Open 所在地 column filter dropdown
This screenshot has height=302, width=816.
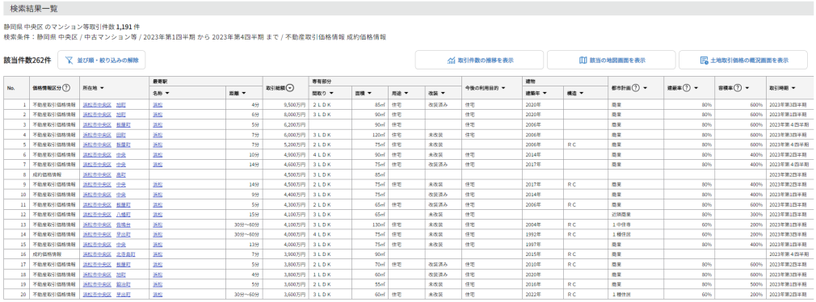click(x=102, y=88)
